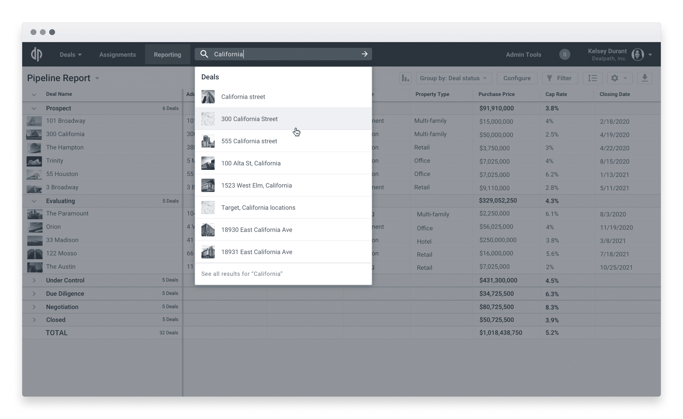Screen dimensions: 683x419
Task: Submit search with arrow icon
Action: [364, 54]
